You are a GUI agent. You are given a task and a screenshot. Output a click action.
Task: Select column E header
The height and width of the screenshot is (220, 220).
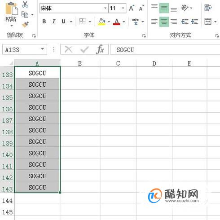[189, 63]
